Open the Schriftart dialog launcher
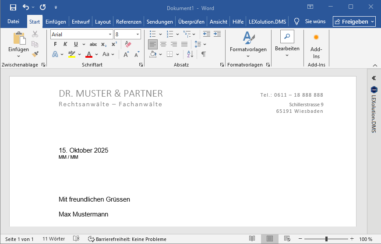 tap(141, 65)
